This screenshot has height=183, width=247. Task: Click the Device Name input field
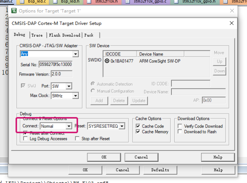199,92
